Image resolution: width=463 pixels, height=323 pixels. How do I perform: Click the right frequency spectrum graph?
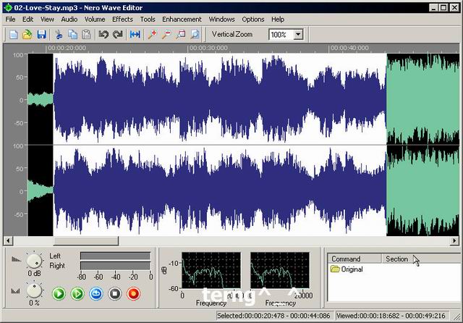(x=280, y=270)
